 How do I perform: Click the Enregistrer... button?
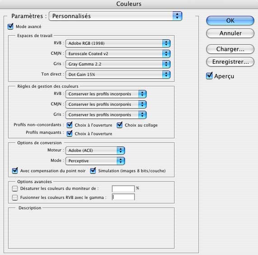point(230,62)
